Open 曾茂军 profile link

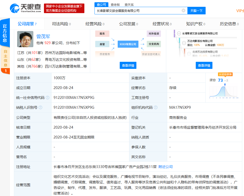[43, 37]
